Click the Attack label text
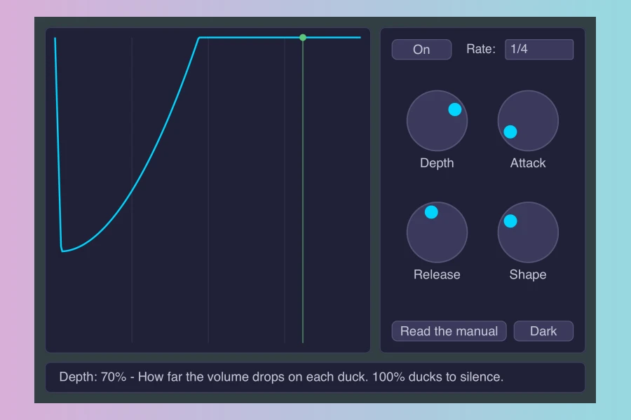Image resolution: width=631 pixels, height=420 pixels. (528, 163)
